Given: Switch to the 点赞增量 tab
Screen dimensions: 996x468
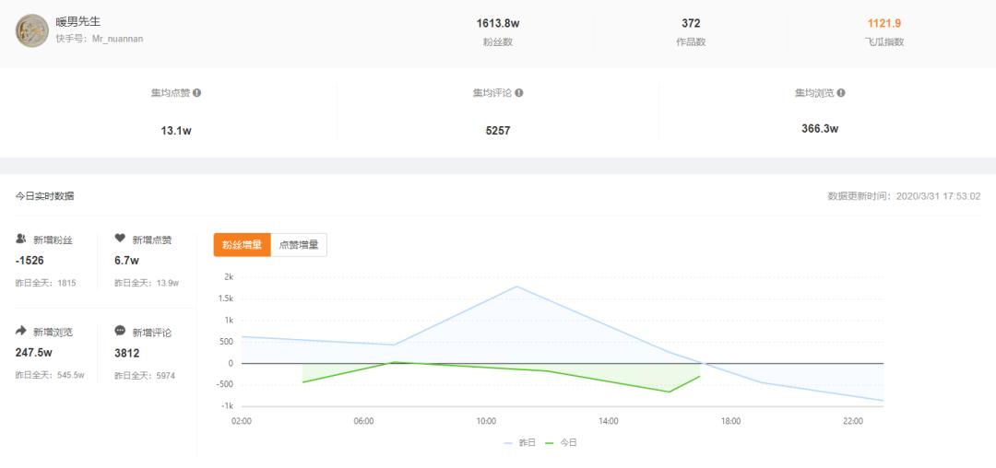Looking at the screenshot, I should pyautogui.click(x=299, y=245).
